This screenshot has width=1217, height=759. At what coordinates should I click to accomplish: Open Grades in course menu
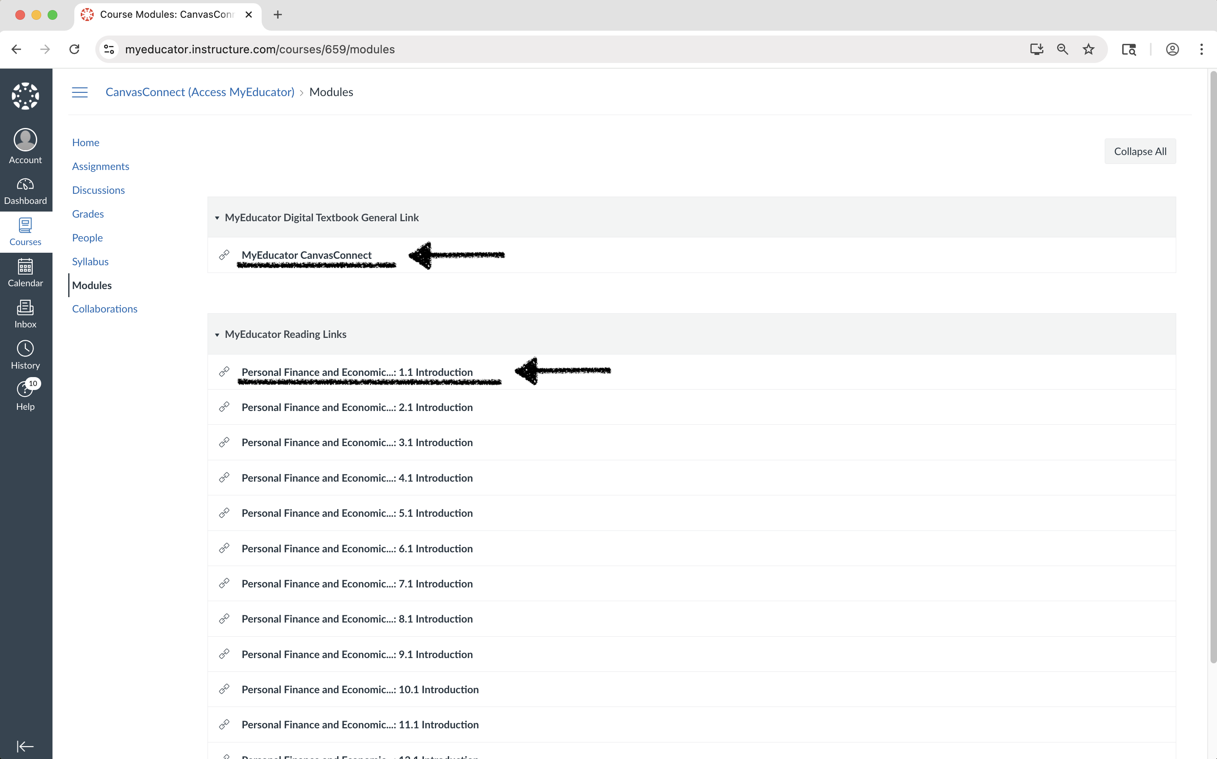[x=88, y=214]
